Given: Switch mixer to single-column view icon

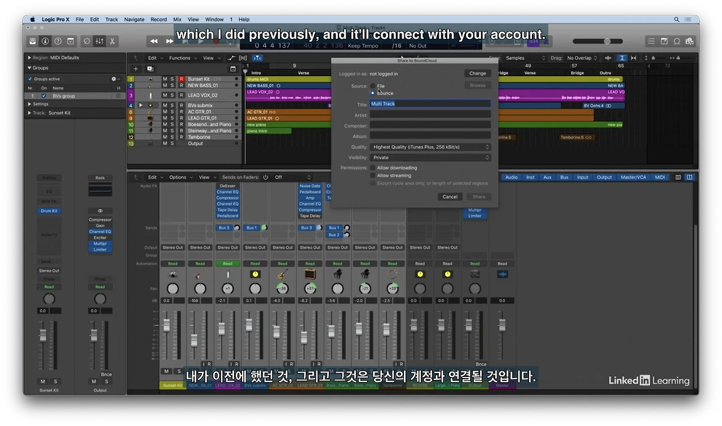Looking at the screenshot, I should (679, 177).
